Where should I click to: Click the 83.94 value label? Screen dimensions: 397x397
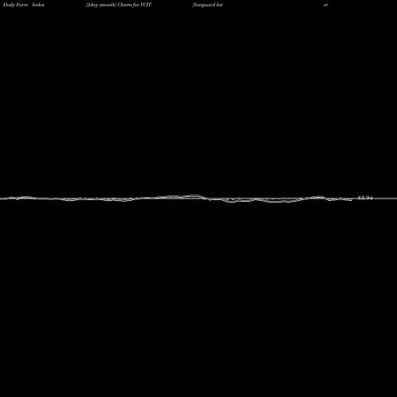365,198
